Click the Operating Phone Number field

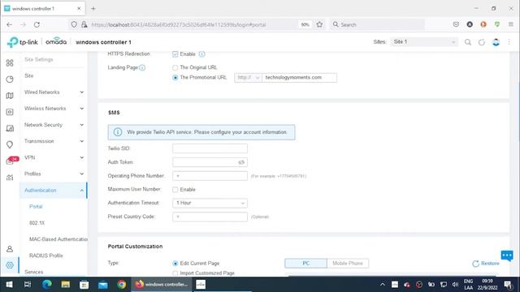pyautogui.click(x=210, y=176)
